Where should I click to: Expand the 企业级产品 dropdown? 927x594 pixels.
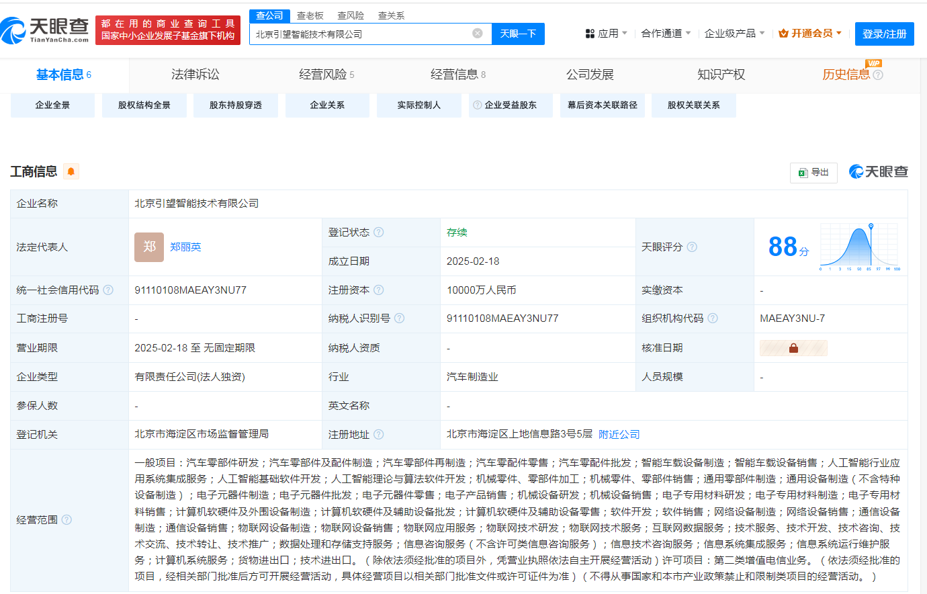735,34
